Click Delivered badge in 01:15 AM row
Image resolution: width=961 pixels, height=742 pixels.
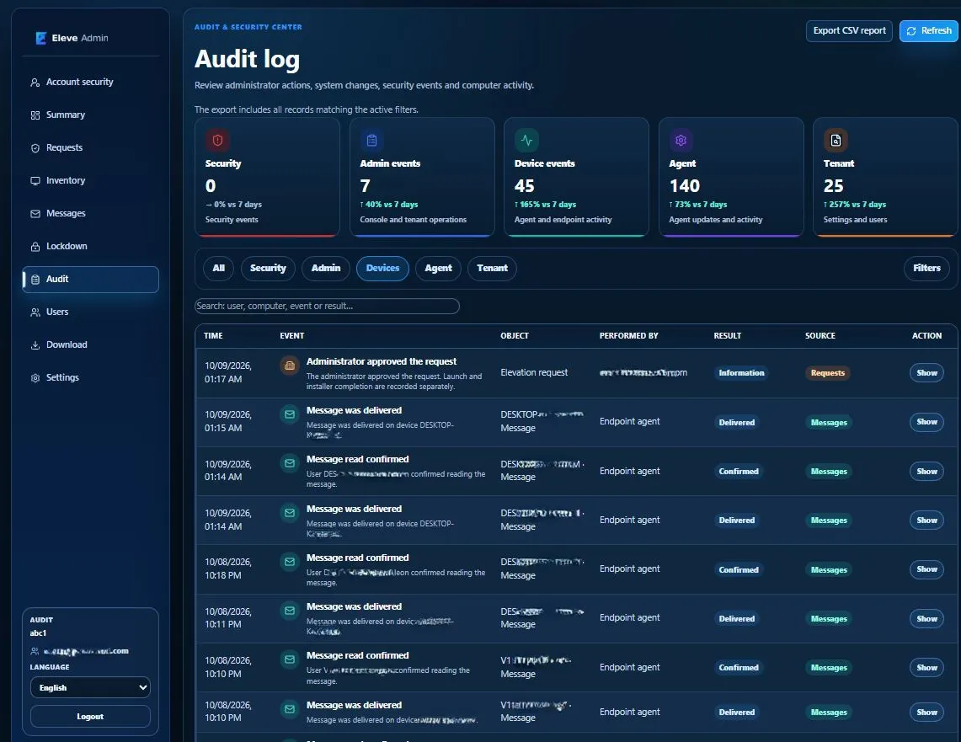737,422
